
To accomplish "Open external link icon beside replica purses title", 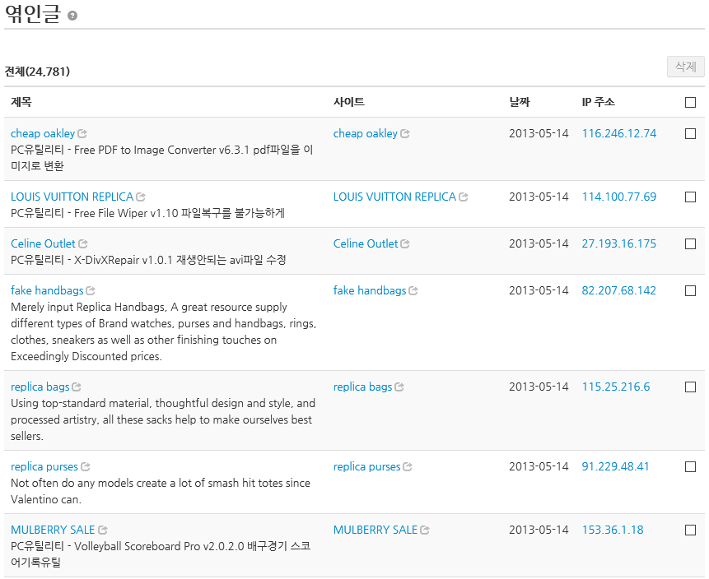I will (x=86, y=467).
